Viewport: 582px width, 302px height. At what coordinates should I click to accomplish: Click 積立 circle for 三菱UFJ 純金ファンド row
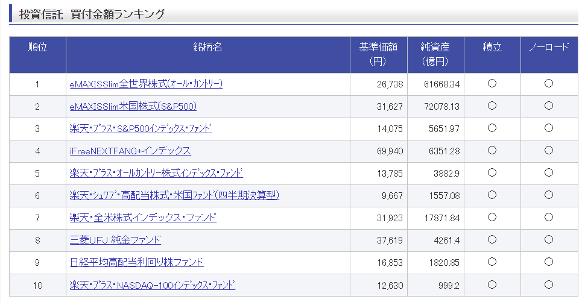[x=492, y=239]
